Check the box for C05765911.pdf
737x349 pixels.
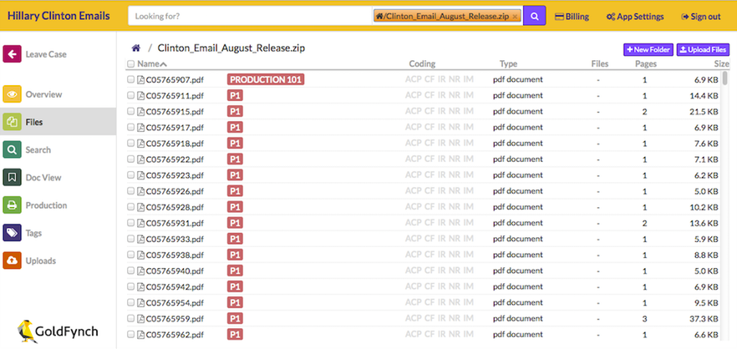point(130,96)
